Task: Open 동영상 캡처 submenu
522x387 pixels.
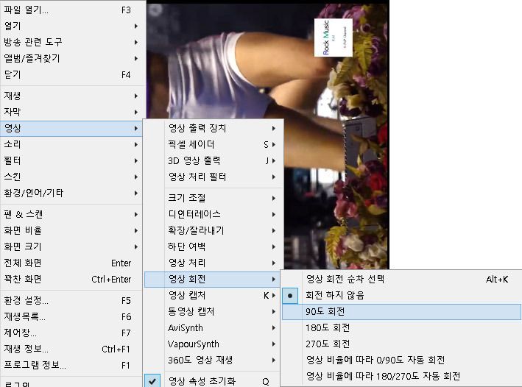Action: pos(214,311)
